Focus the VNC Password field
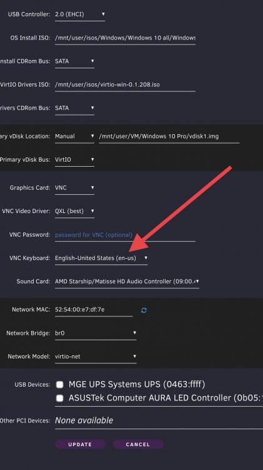Viewport: 263px width, 470px height. coord(125,235)
